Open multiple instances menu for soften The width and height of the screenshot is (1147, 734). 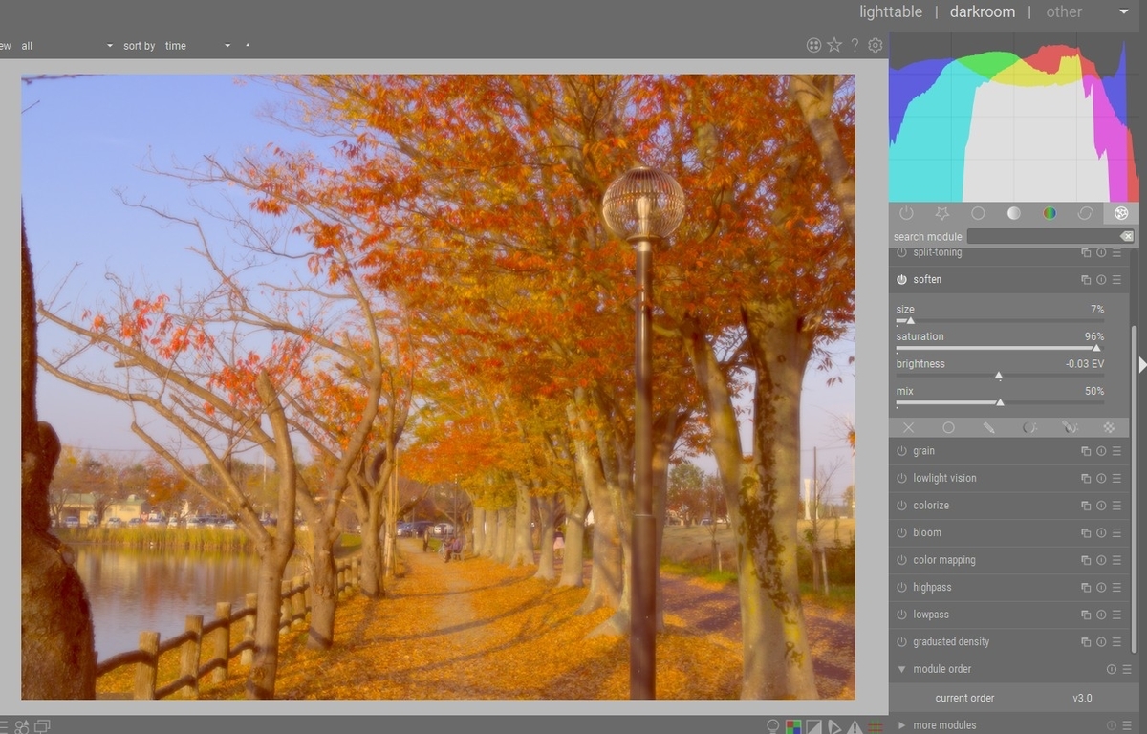click(1086, 280)
